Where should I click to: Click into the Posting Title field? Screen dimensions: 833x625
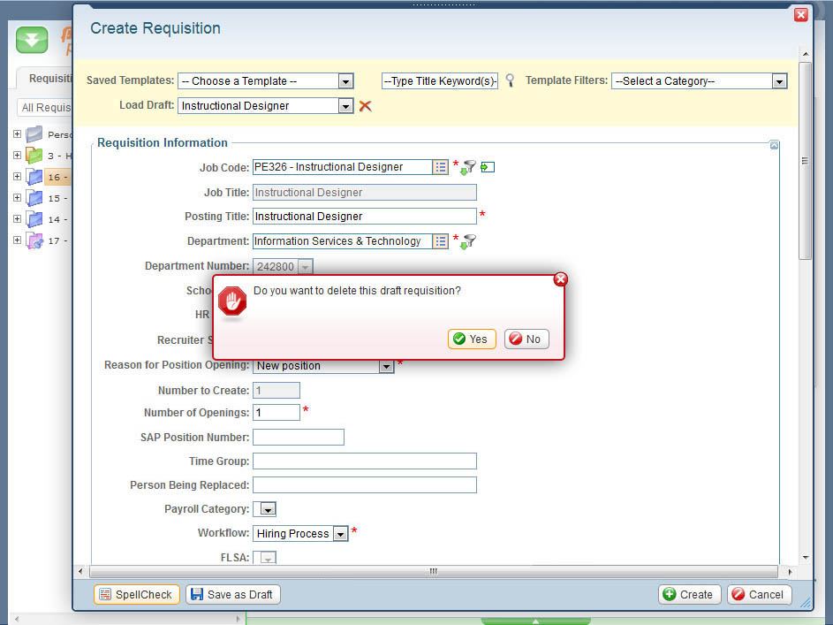click(x=364, y=217)
